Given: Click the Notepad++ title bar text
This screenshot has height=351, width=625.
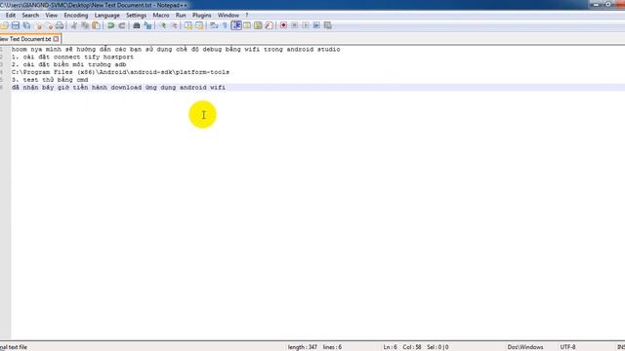Looking at the screenshot, I should pyautogui.click(x=94, y=5).
